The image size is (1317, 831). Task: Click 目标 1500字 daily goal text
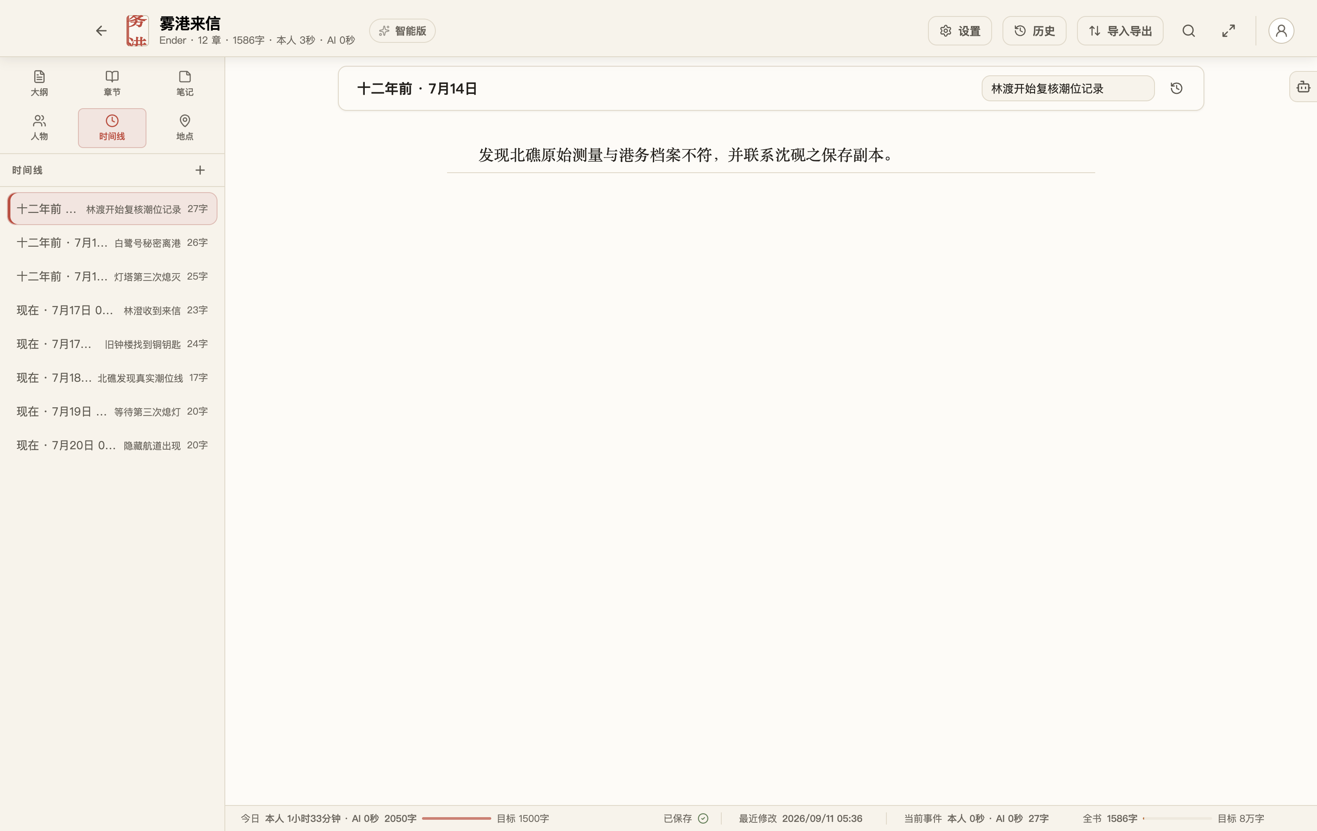[522, 818]
